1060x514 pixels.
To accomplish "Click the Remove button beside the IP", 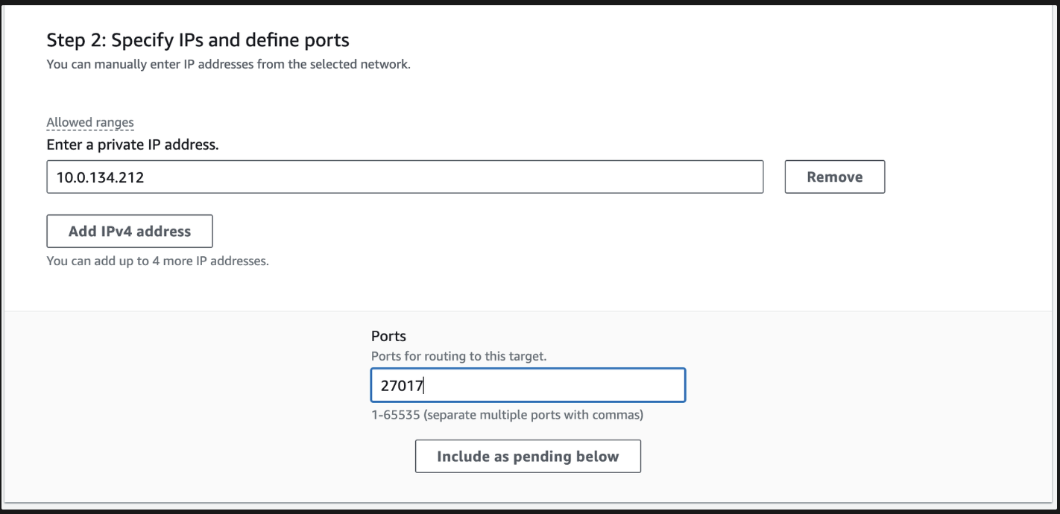I will click(834, 177).
